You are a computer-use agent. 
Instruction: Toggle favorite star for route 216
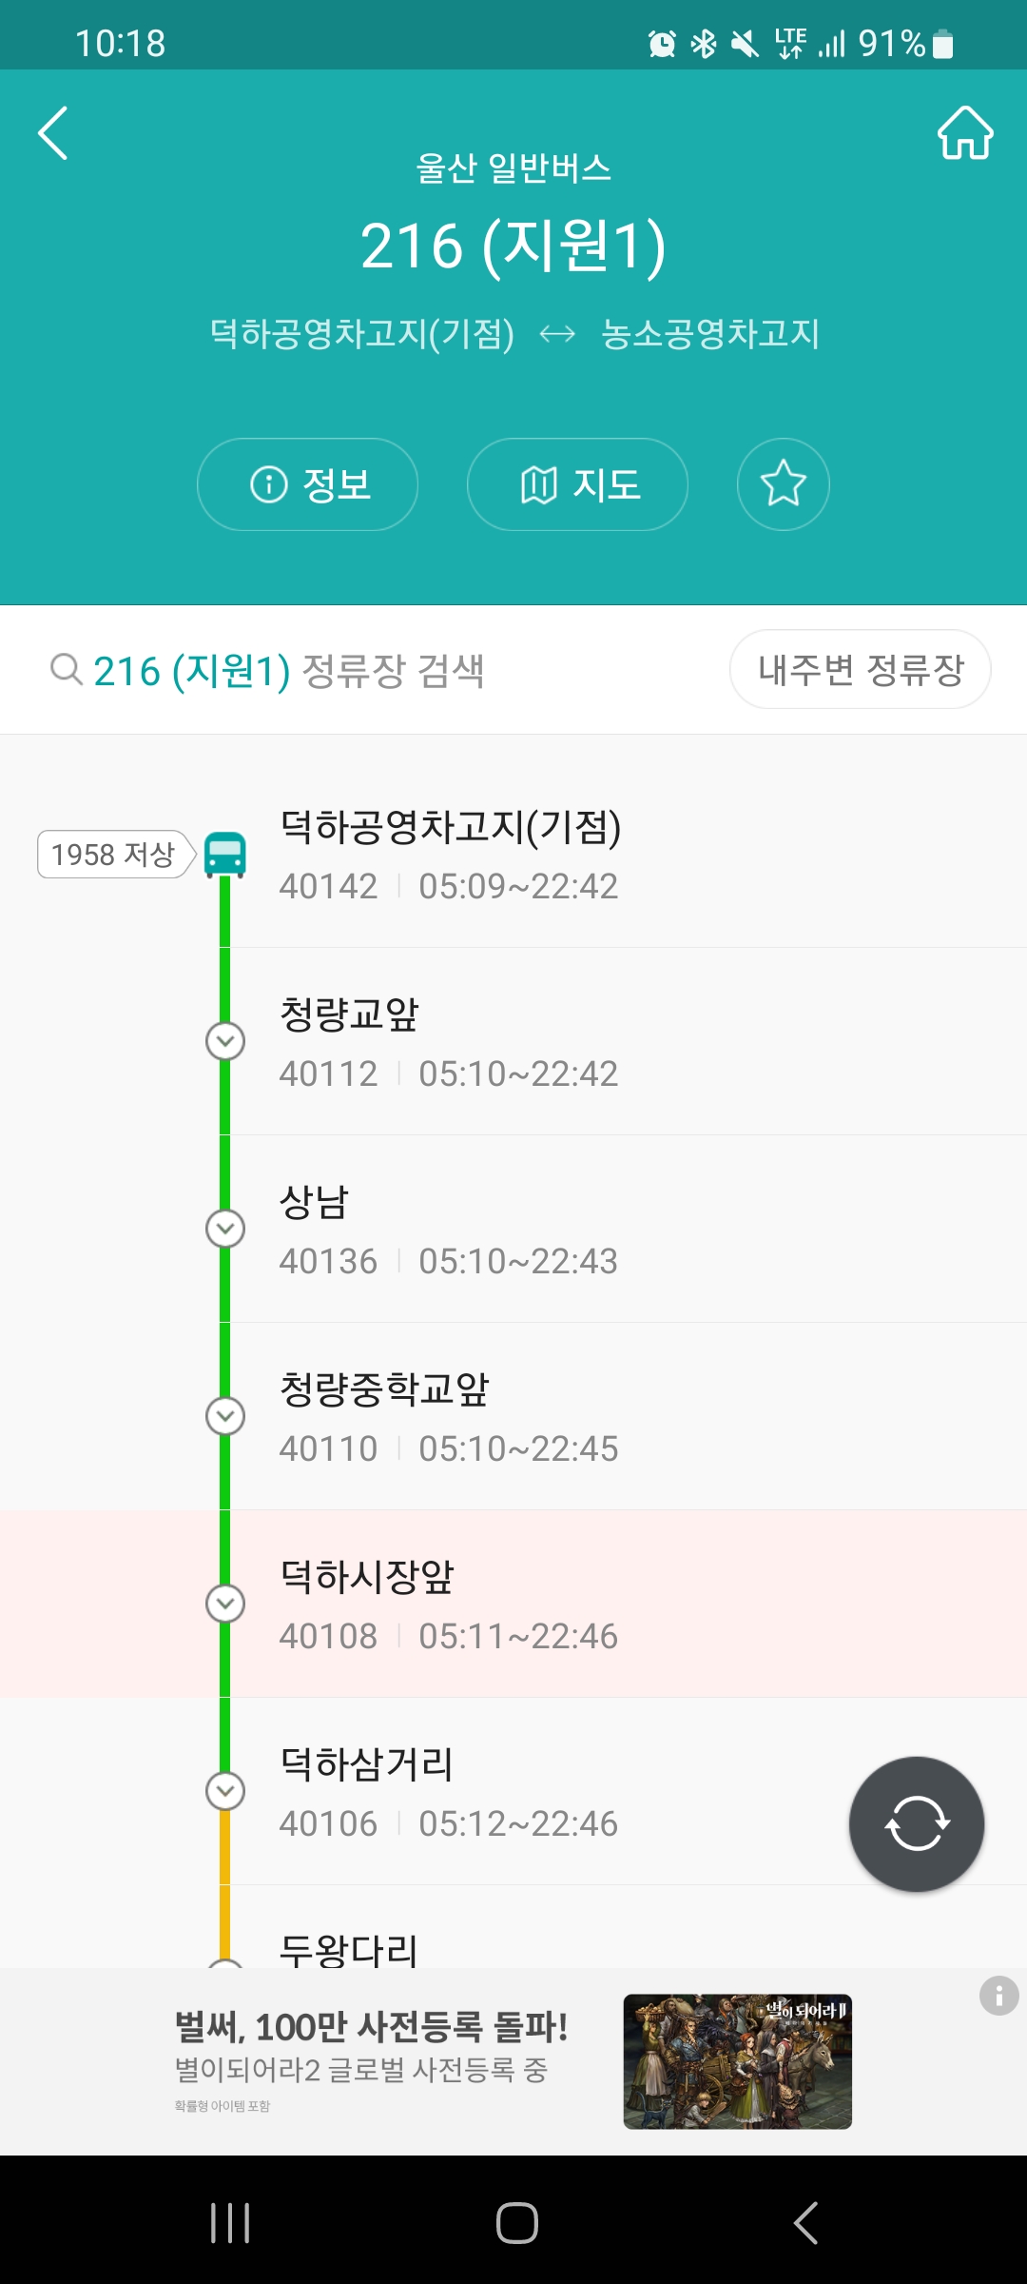coord(783,484)
